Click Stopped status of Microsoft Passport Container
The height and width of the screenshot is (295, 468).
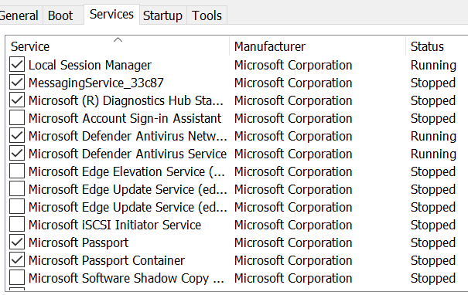tap(433, 260)
